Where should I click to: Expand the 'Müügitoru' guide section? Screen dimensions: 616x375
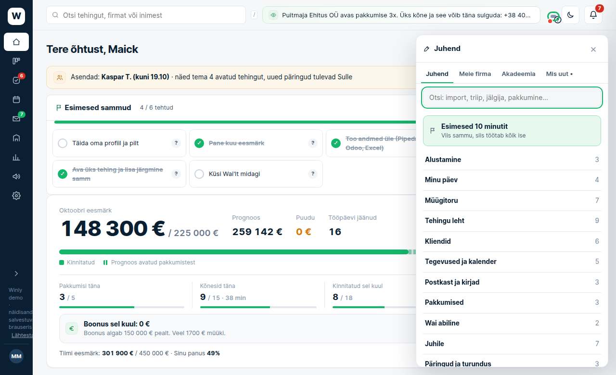coord(512,200)
